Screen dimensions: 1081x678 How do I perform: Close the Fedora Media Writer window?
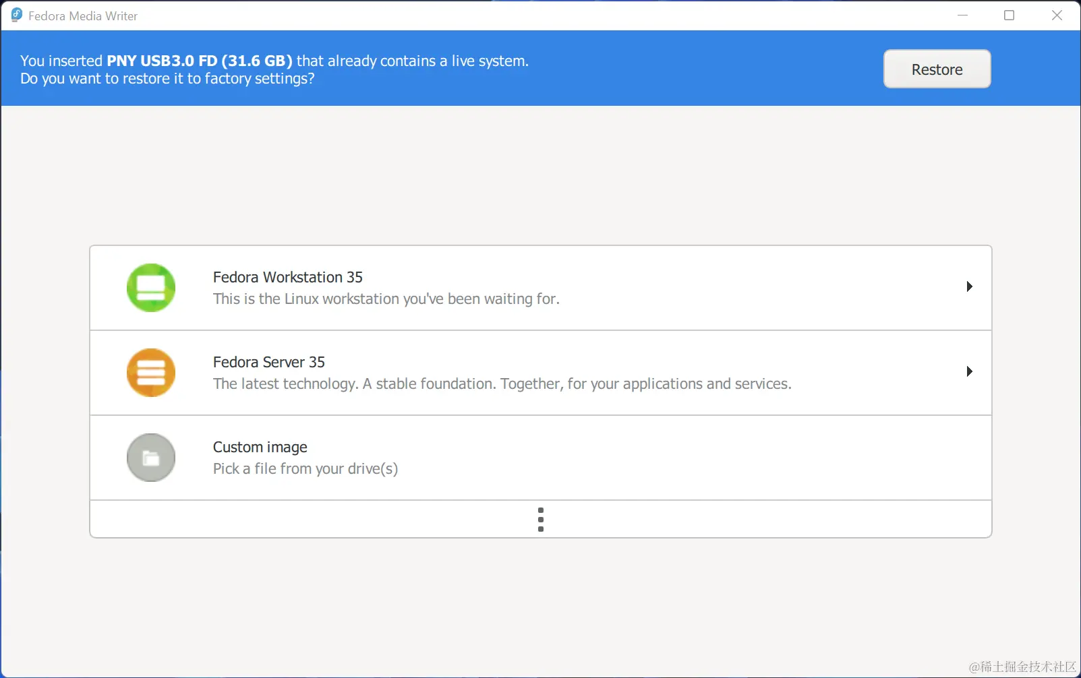tap(1057, 15)
